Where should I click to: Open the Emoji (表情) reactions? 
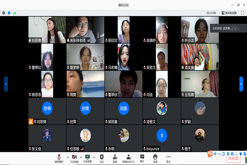[x=155, y=158]
